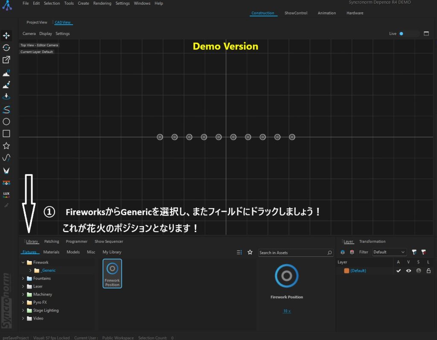Click the mountain icon with up-down arrows
The image size is (437, 340).
[x=6, y=73]
